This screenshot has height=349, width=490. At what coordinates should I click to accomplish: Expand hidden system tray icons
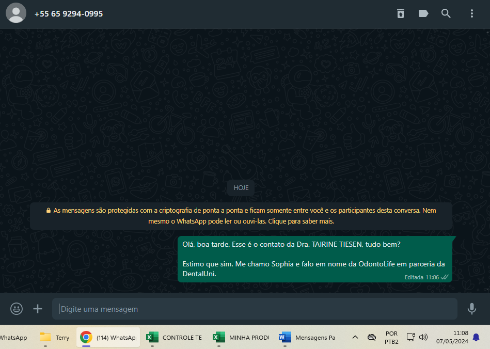pos(355,337)
